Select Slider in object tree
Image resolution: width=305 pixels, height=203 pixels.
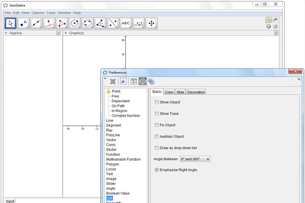pyautogui.click(x=111, y=184)
